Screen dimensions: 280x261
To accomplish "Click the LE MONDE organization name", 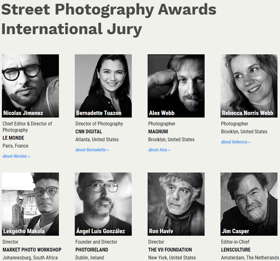I will tap(13, 138).
